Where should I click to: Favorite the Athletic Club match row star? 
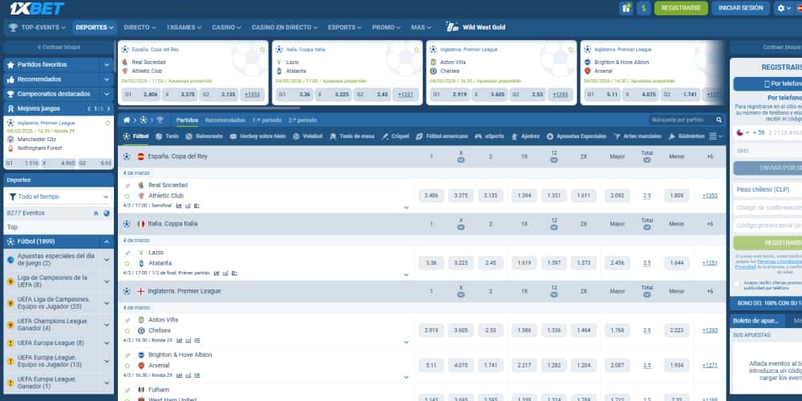click(x=128, y=196)
